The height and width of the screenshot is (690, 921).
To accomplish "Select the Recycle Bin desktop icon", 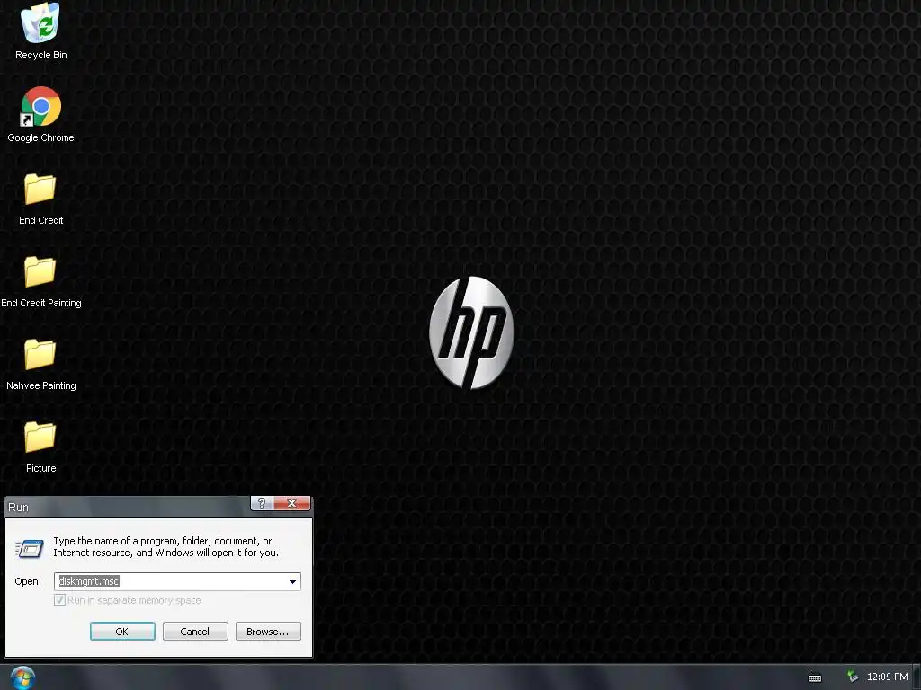I will click(x=40, y=23).
